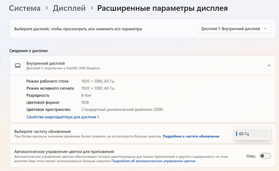Click the Цветовое пространство SDR row

(94, 109)
